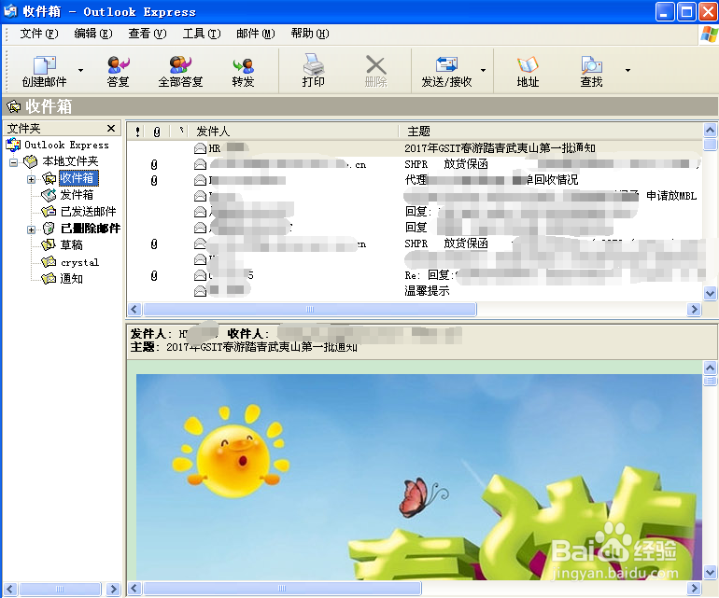Viewport: 719px width, 598px height.
Task: Select the Re: 回复 message row
Action: click(415, 275)
